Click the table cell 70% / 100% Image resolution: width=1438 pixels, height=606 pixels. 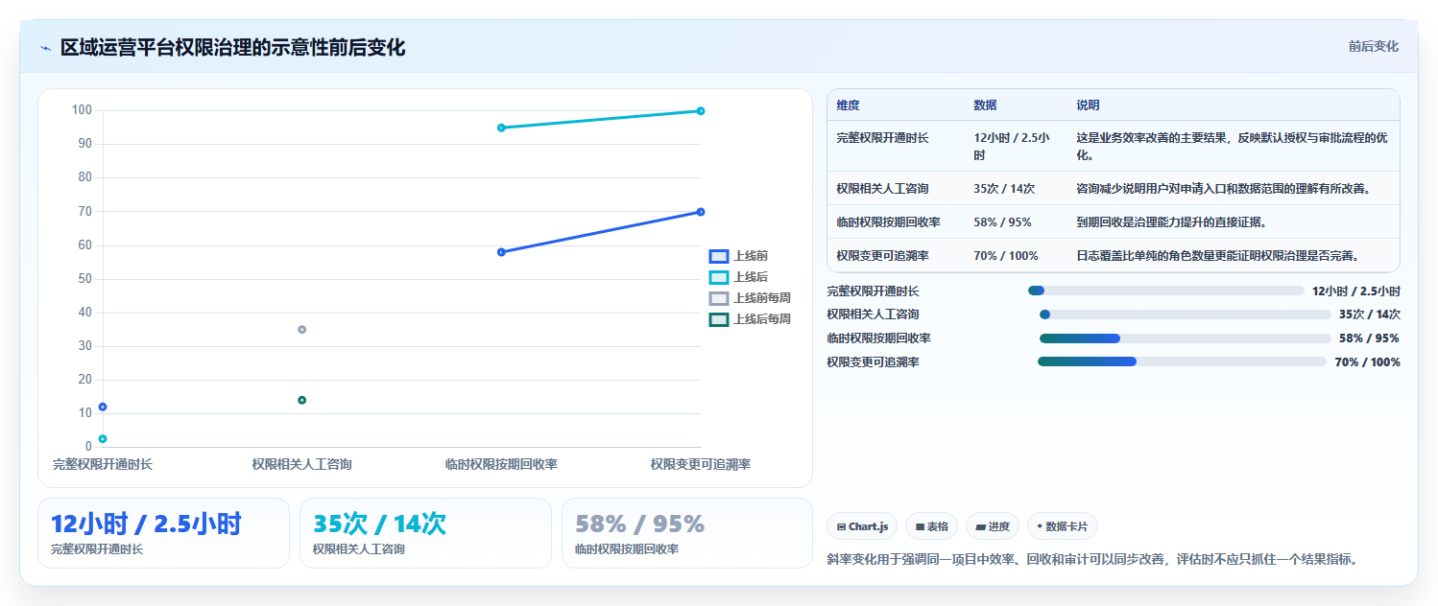point(1006,256)
